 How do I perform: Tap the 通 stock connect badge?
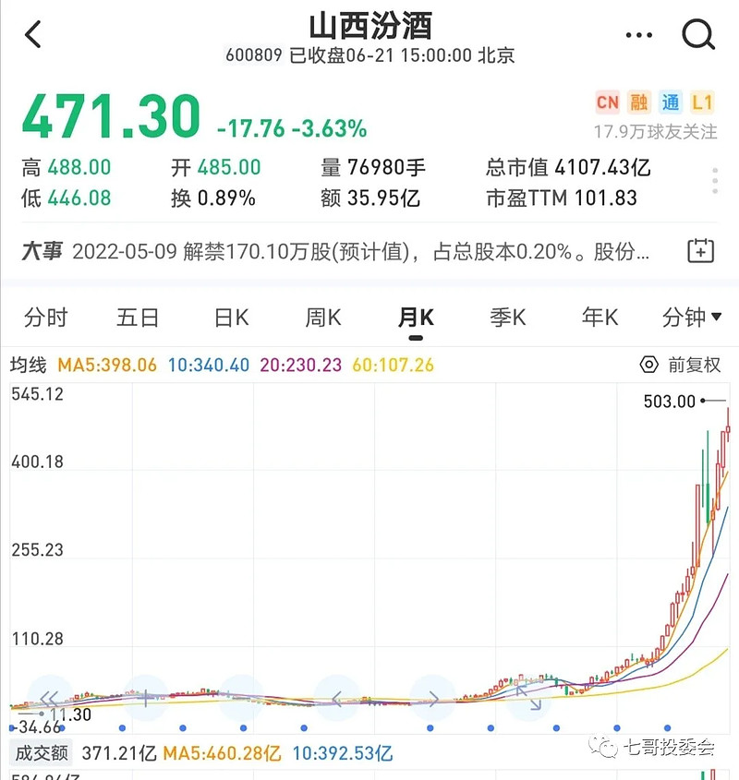tap(671, 102)
